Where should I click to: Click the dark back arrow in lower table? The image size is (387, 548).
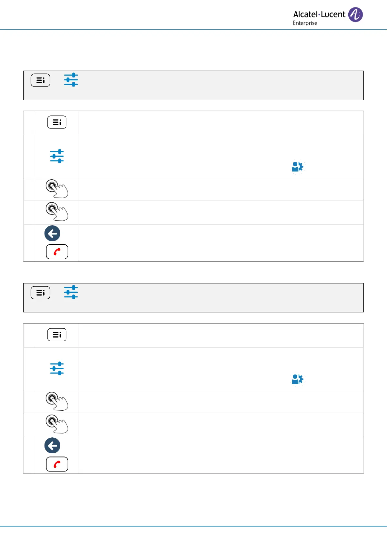click(x=52, y=446)
